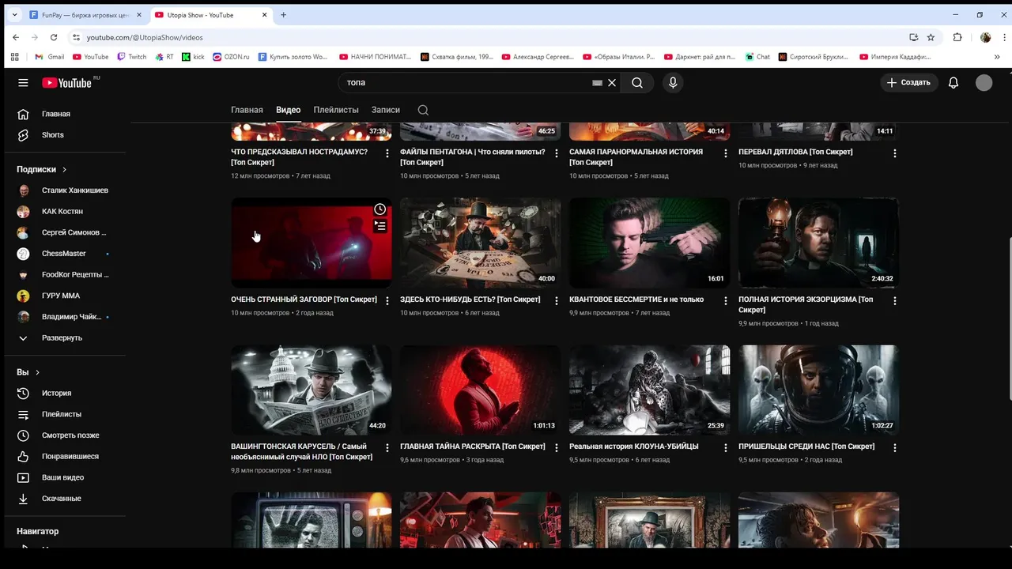Switch to channel Записи tab

pyautogui.click(x=386, y=110)
